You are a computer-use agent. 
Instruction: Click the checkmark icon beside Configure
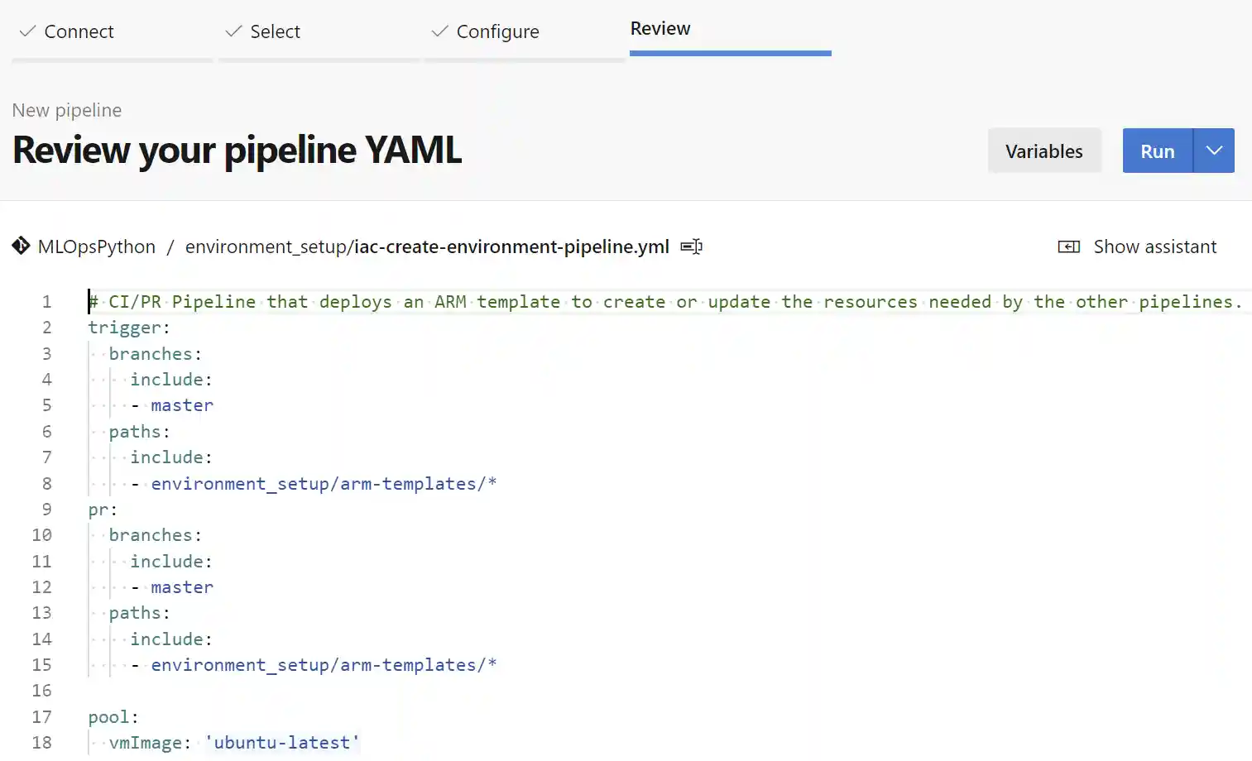[439, 31]
